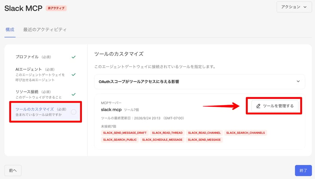This screenshot has width=315, height=179.
Task: Click the pencil icon in ツールを管理する
Action: tap(258, 106)
